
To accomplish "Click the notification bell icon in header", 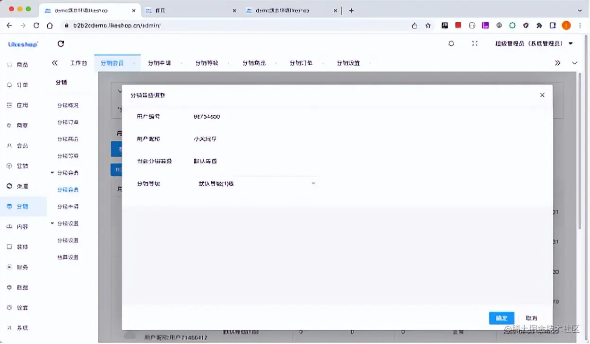I will click(451, 43).
